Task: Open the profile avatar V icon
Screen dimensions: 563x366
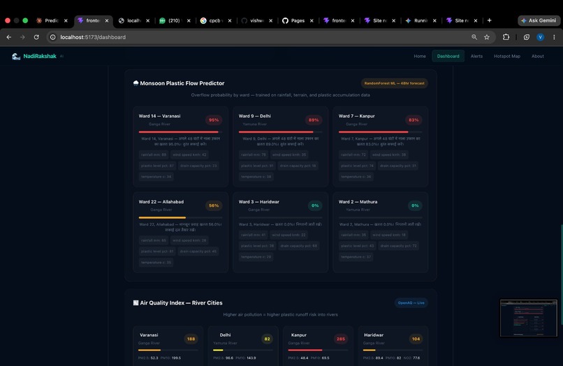Action: pos(540,37)
